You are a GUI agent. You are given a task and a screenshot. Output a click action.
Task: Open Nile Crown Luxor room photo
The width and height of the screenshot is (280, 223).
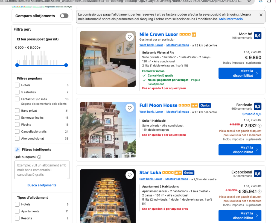pyautogui.click(x=108, y=59)
